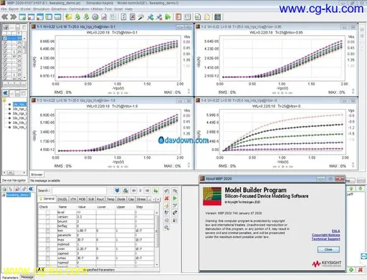
Task: Click the dark green chip toolbar icon
Action: (218, 16)
